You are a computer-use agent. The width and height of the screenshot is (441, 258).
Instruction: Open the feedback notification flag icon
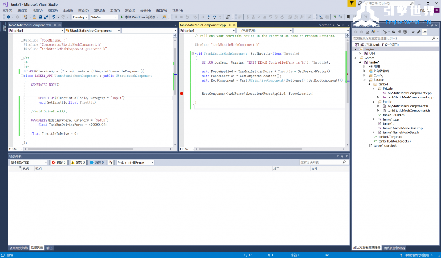pos(351,3)
